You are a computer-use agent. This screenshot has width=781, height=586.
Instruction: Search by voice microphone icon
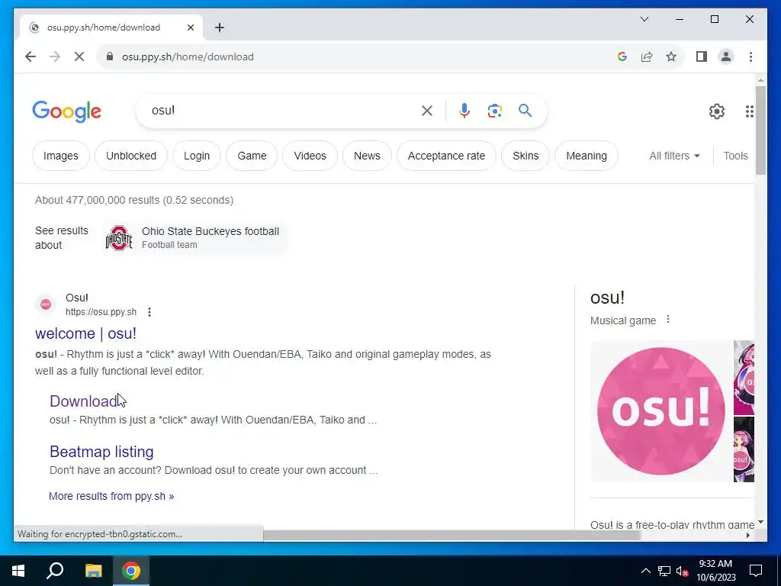pyautogui.click(x=464, y=111)
